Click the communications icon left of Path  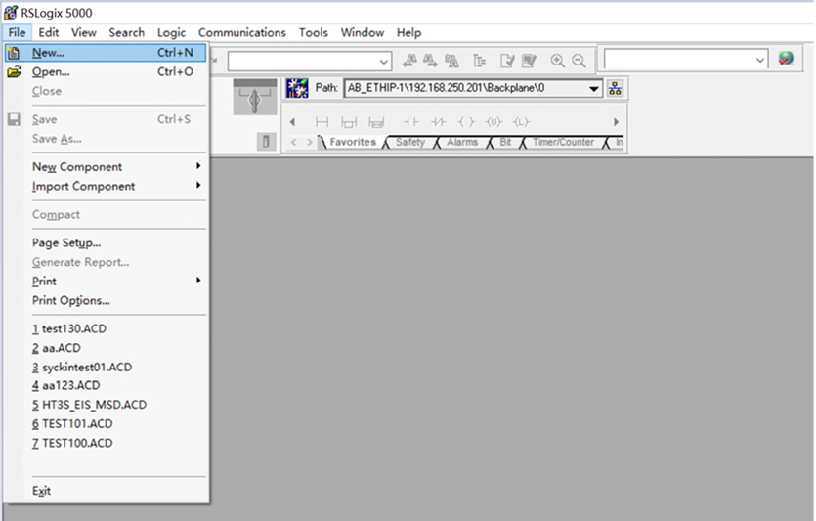[296, 89]
